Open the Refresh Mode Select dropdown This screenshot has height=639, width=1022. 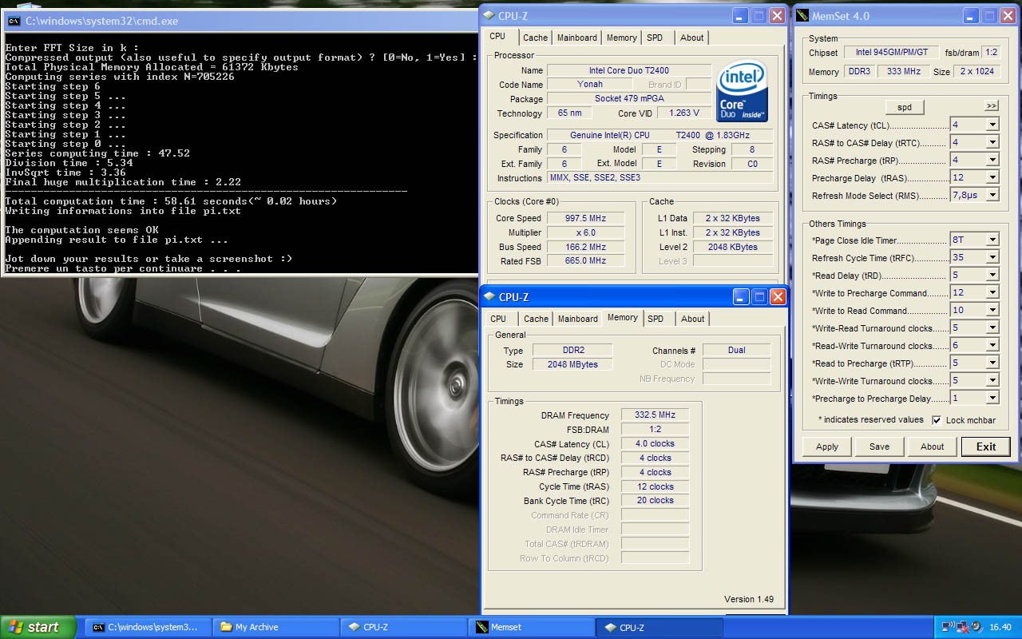pos(992,195)
